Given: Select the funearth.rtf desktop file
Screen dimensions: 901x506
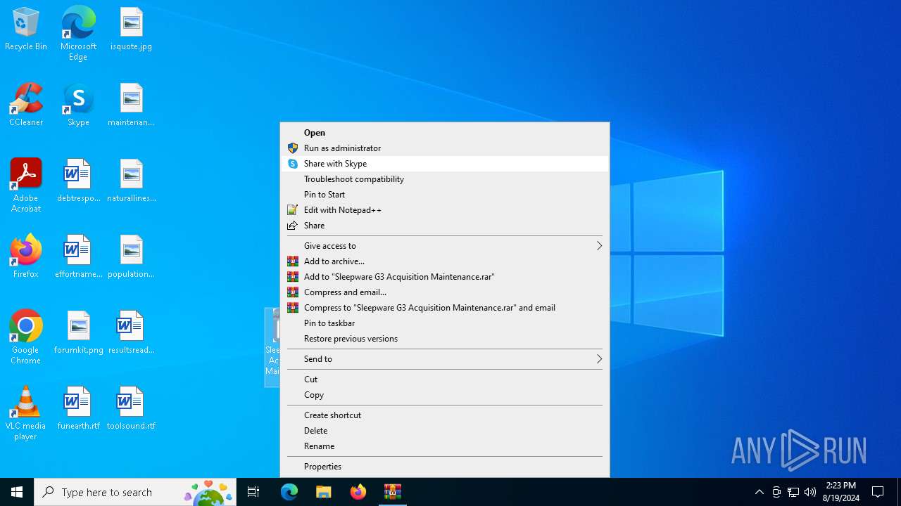Looking at the screenshot, I should 78,409.
